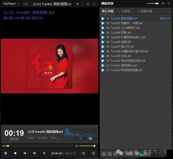Click the large 00:19 elapsed time display
This screenshot has width=173, height=159.
[x=14, y=133]
